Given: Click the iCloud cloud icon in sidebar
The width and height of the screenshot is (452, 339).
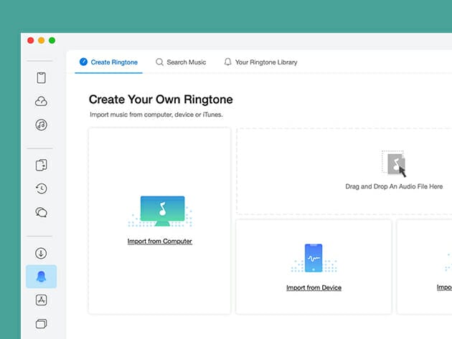Looking at the screenshot, I should point(41,102).
